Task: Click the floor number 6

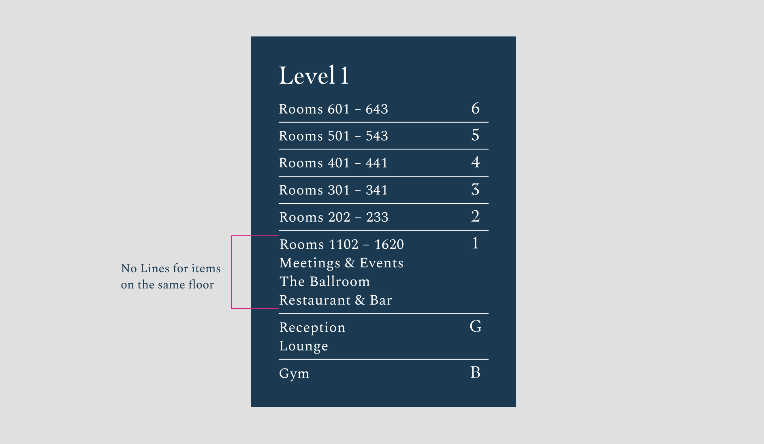Action: click(475, 109)
